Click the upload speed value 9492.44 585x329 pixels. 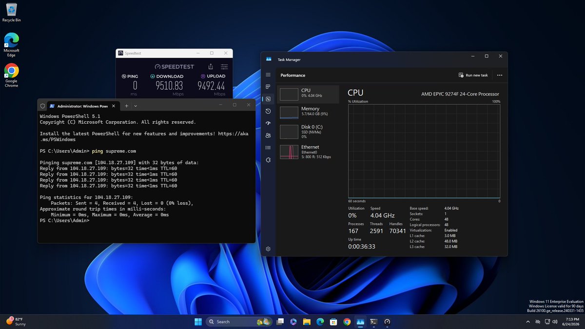[212, 85]
